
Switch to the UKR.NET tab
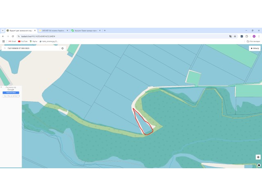[x=53, y=31]
